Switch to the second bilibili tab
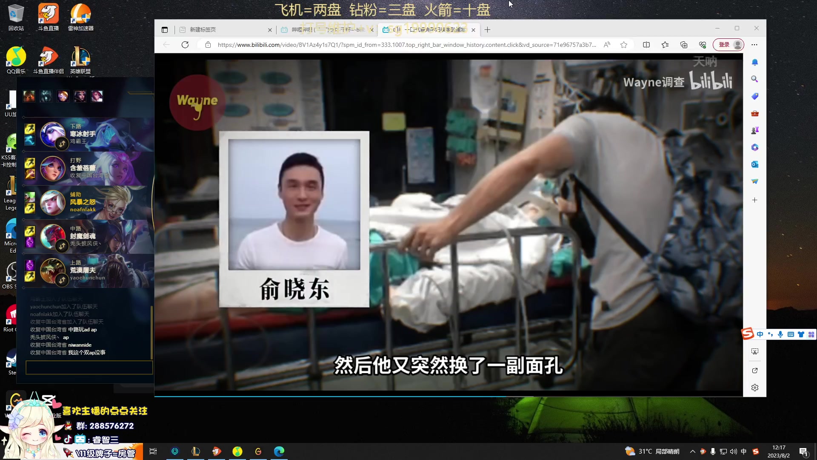This screenshot has width=817, height=460. [327, 30]
